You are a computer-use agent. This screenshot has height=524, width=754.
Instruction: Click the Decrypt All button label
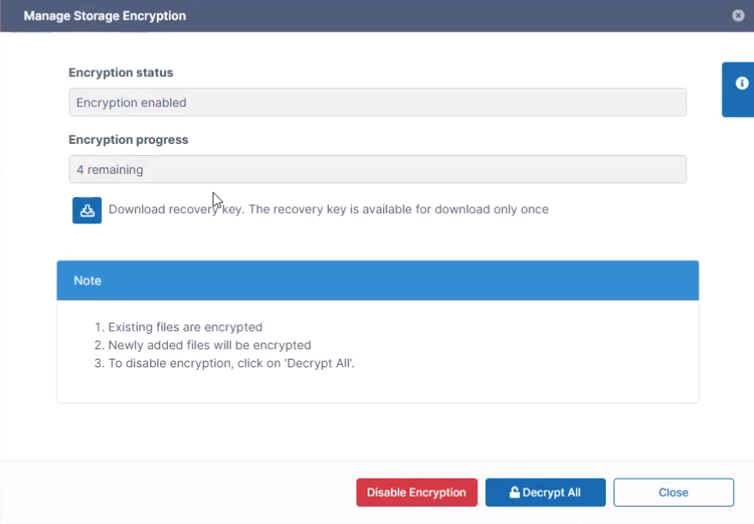(552, 492)
